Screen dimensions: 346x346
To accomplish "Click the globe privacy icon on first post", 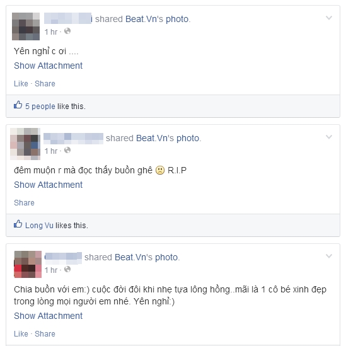I will tap(67, 31).
